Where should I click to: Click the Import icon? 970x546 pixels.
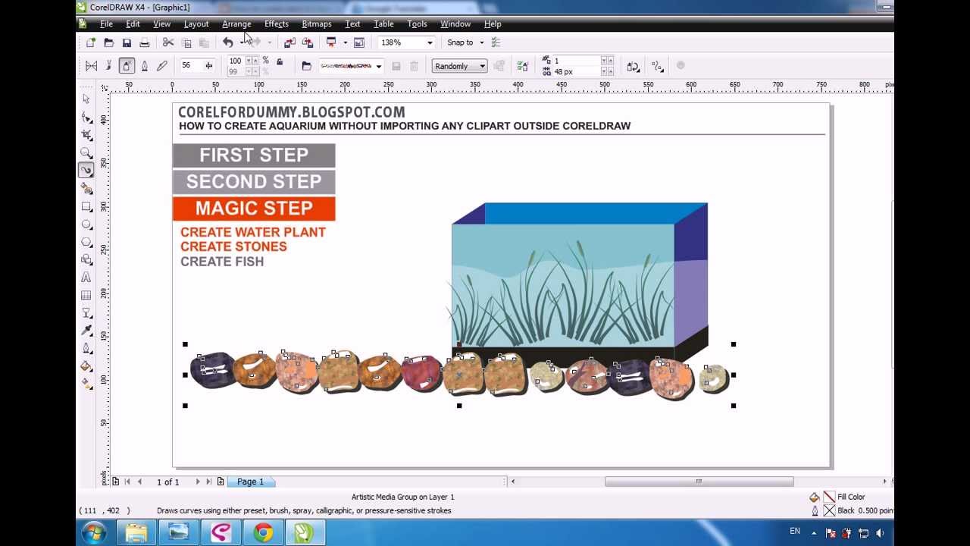click(x=289, y=42)
